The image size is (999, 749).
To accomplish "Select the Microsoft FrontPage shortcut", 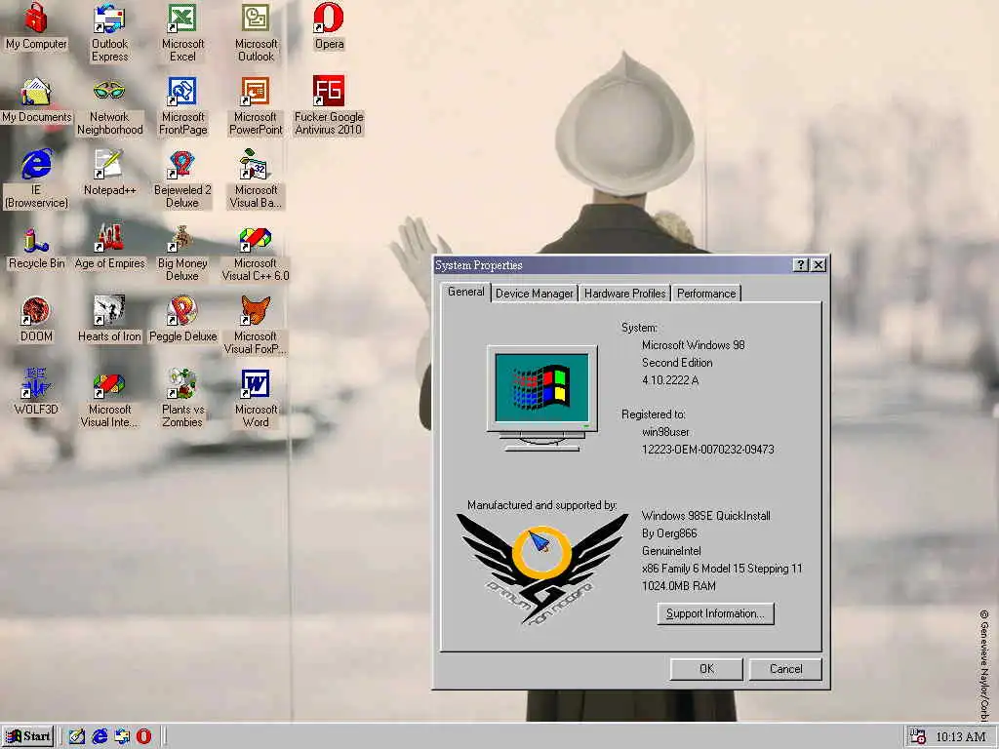I will coord(182,105).
